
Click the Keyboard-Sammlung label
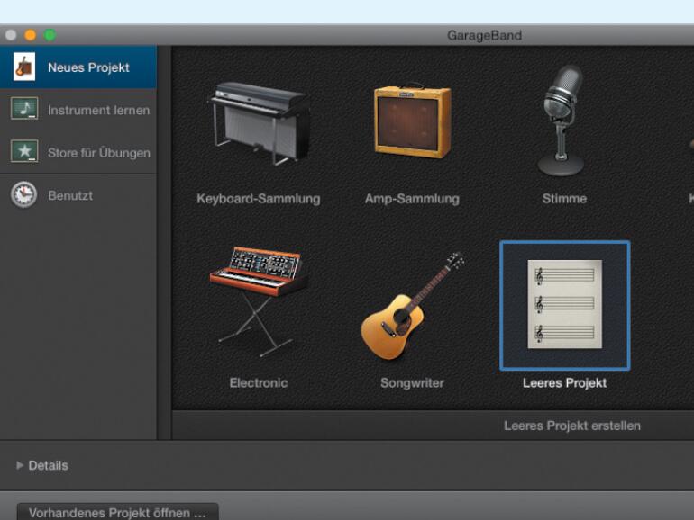pyautogui.click(x=259, y=199)
